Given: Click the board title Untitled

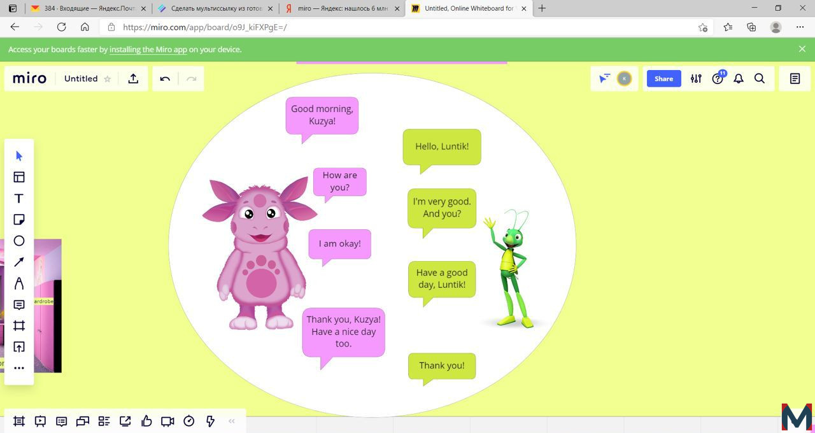Looking at the screenshot, I should click(x=81, y=78).
